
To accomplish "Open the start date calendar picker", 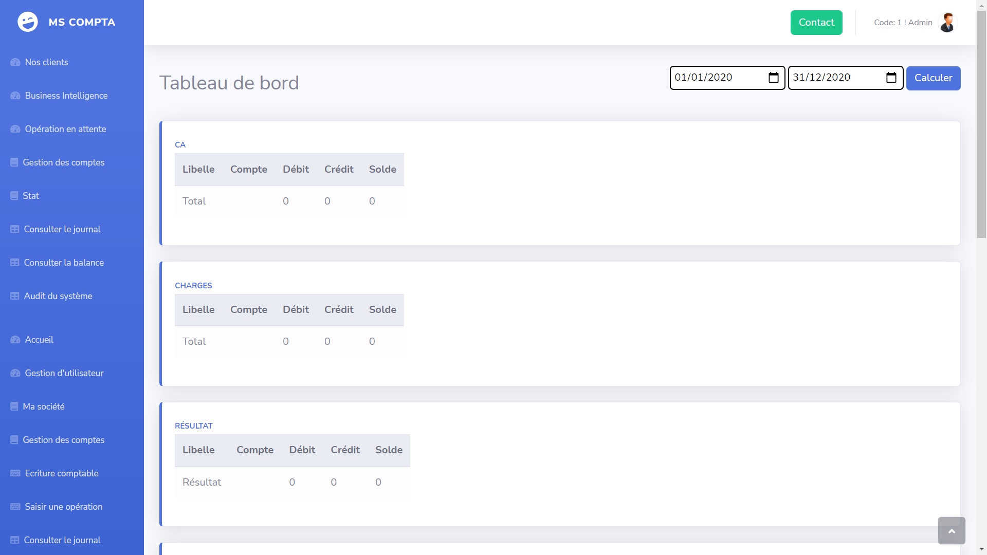I will [x=773, y=78].
